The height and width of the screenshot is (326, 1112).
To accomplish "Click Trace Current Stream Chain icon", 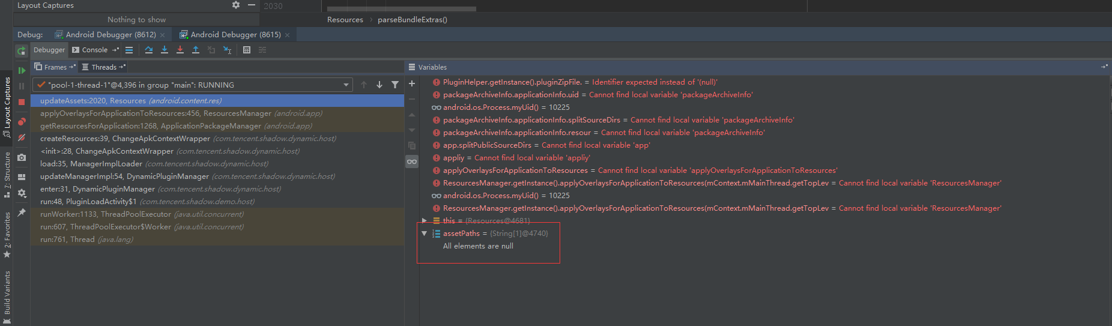I will [x=262, y=50].
